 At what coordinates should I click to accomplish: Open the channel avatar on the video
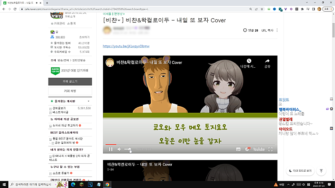coord(110,62)
